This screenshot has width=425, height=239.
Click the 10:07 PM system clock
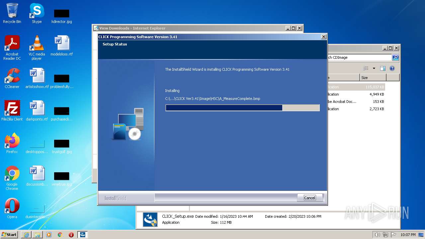click(408, 235)
